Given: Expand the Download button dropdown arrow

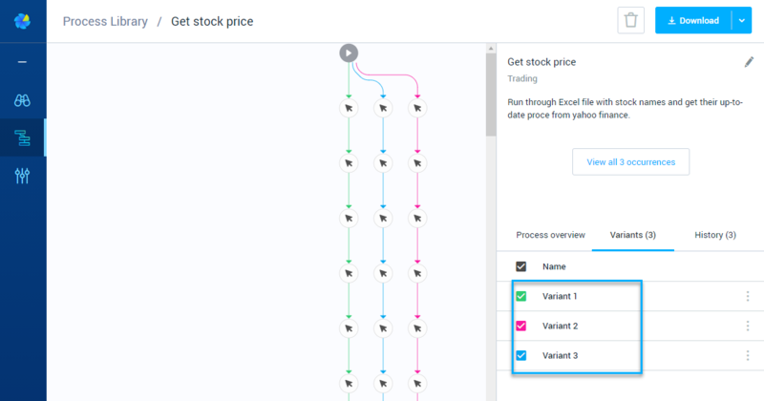Looking at the screenshot, I should [742, 20].
